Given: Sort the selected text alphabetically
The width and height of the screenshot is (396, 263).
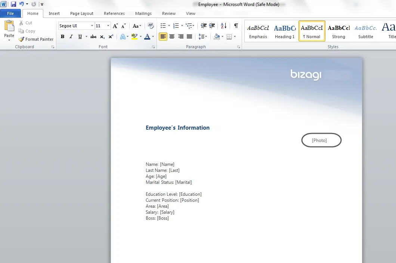Looking at the screenshot, I should pyautogui.click(x=223, y=26).
